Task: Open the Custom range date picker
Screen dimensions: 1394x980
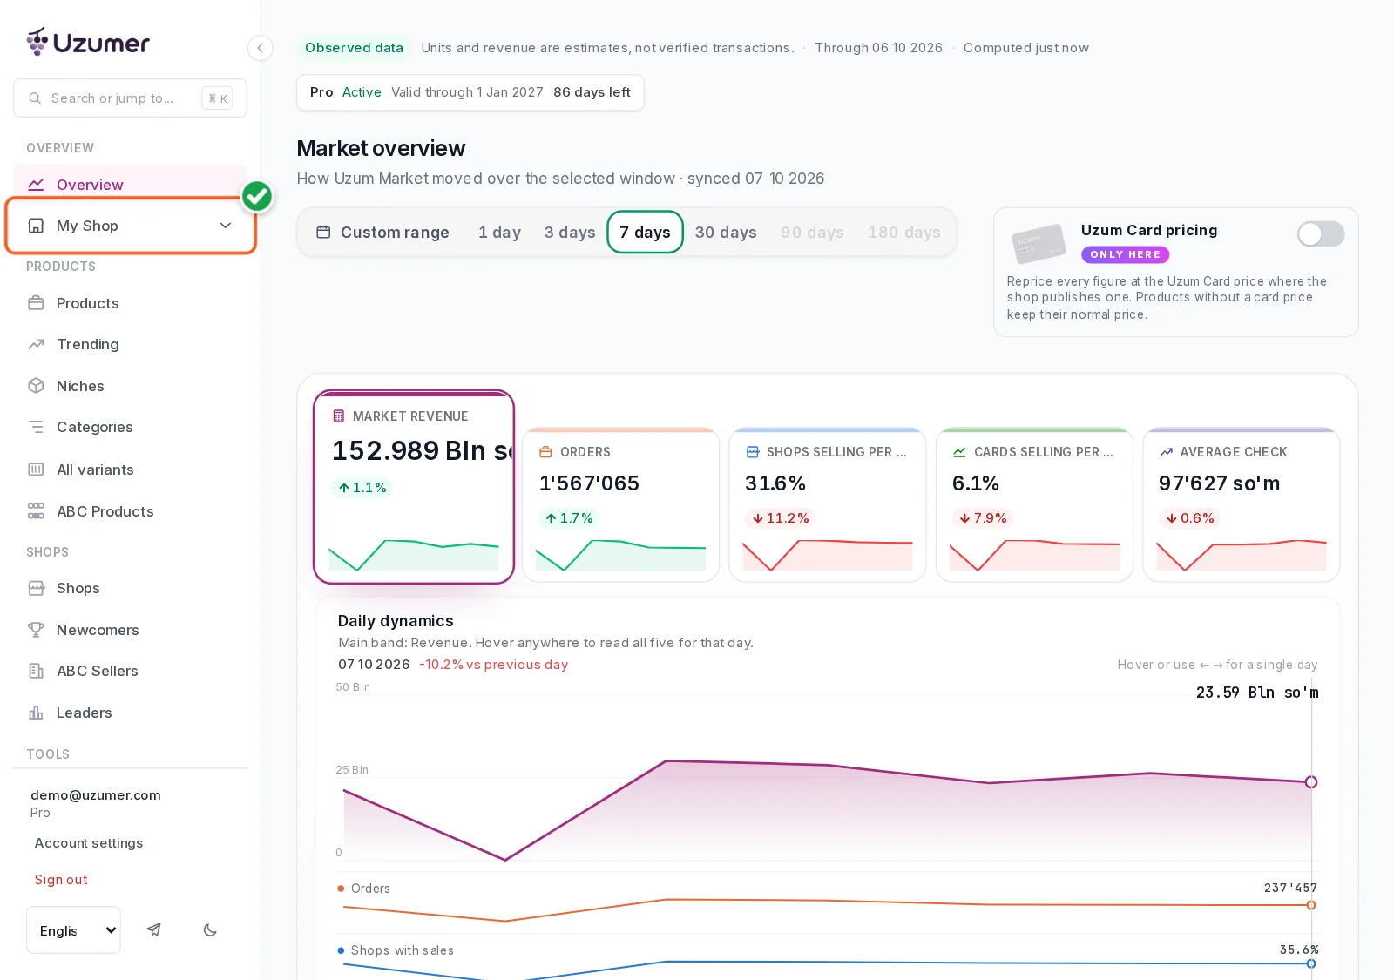Action: [382, 233]
